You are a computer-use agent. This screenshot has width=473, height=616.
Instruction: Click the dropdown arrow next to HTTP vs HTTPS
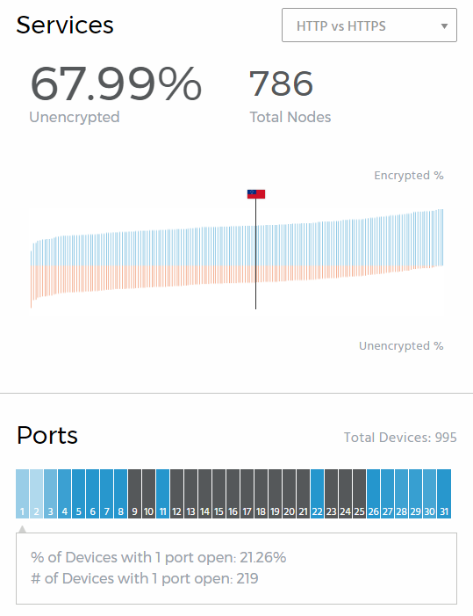click(444, 26)
